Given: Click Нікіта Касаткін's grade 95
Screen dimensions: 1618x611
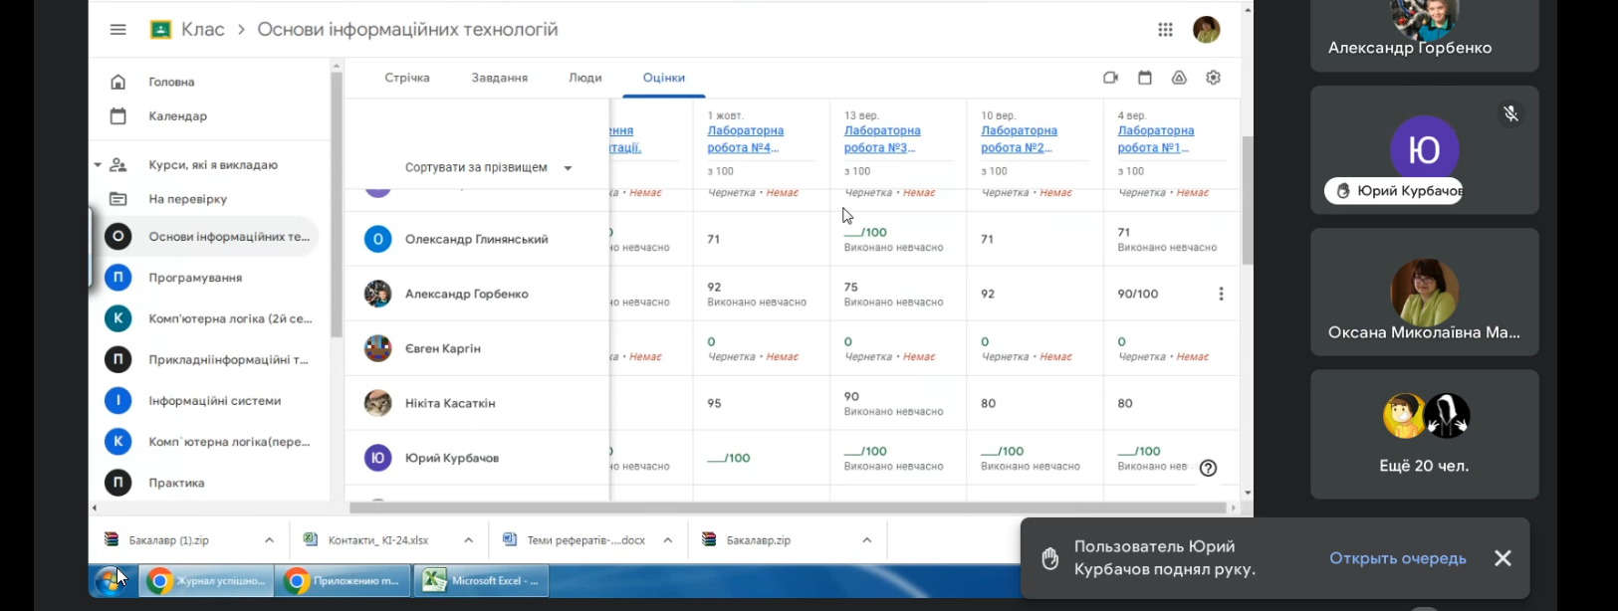Looking at the screenshot, I should [714, 403].
